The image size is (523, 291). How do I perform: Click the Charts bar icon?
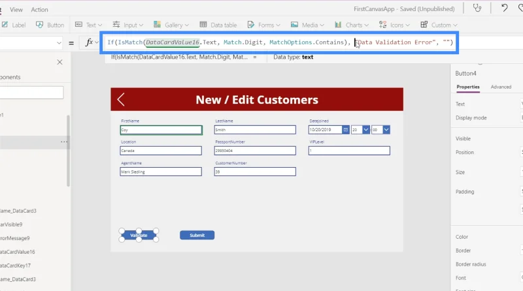click(x=338, y=25)
